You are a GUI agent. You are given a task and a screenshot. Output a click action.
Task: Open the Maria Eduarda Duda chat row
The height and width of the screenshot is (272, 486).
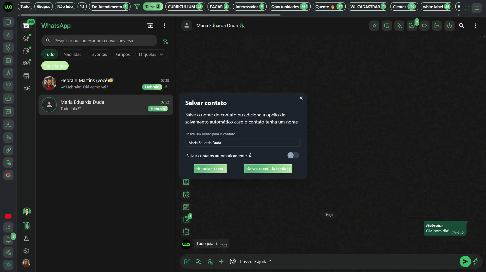coord(106,105)
